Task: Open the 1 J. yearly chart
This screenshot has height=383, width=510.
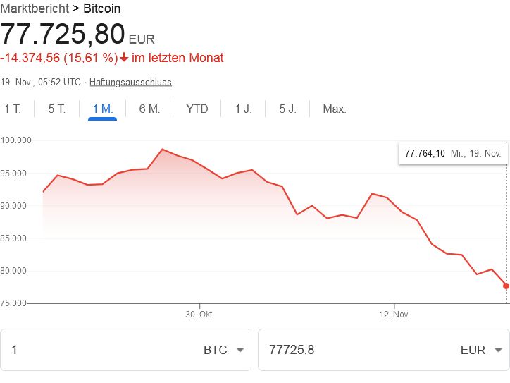Action: 243,109
